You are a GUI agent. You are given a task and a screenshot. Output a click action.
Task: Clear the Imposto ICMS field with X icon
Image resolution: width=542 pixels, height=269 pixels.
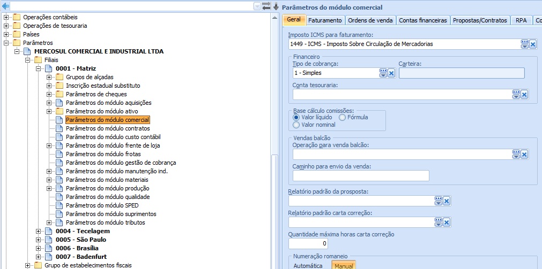(532, 44)
